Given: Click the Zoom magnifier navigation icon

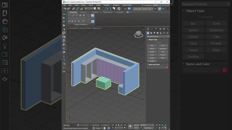Looking at the screenshot, I should (157, 125).
